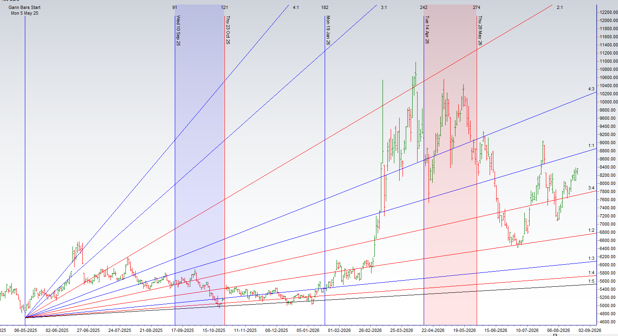Viewport: 618px width, 336px height.
Task: Click the "Tue 14 Apr 26" vertical date label
Action: [x=427, y=29]
